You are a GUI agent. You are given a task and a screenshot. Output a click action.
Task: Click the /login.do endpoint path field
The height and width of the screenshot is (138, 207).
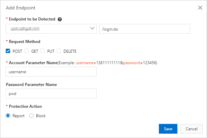144,29
